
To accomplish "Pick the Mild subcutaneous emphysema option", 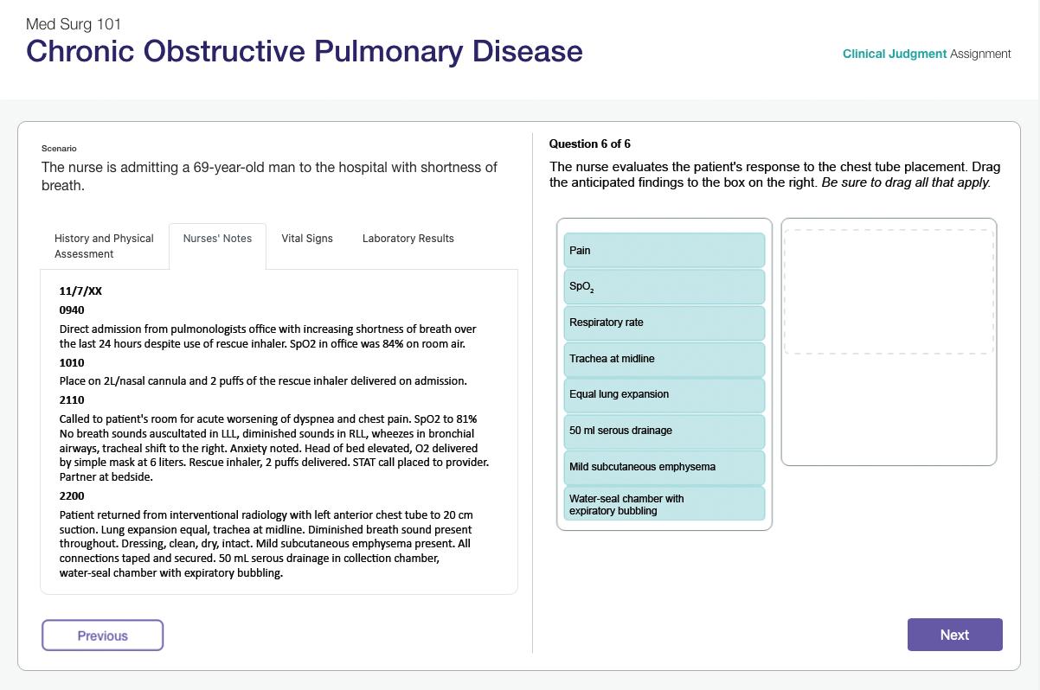I will coord(664,467).
